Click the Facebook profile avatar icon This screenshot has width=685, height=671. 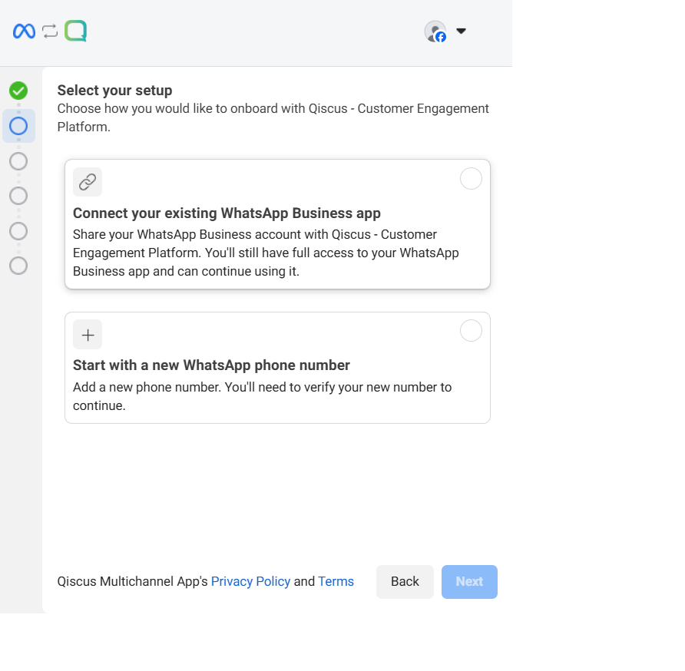click(x=435, y=31)
